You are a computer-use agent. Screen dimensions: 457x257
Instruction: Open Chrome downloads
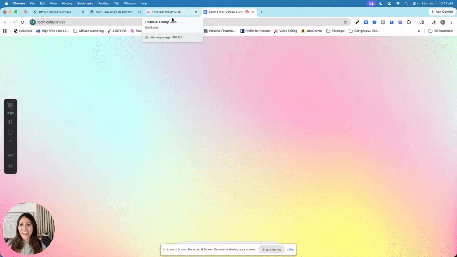pyautogui.click(x=434, y=22)
